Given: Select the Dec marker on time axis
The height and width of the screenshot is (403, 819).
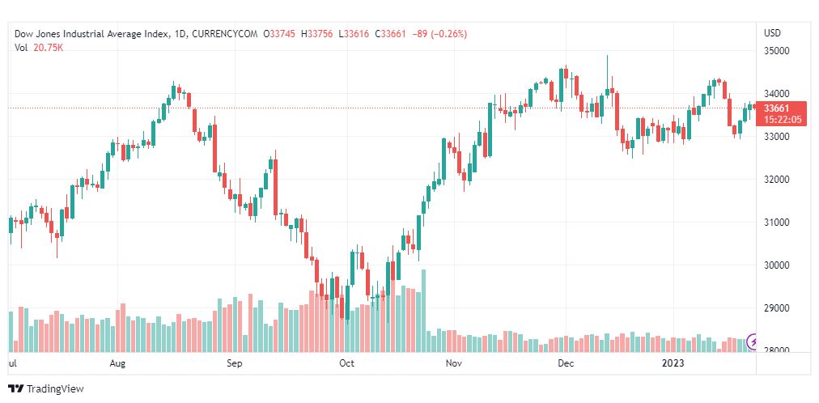Looking at the screenshot, I should pos(565,363).
